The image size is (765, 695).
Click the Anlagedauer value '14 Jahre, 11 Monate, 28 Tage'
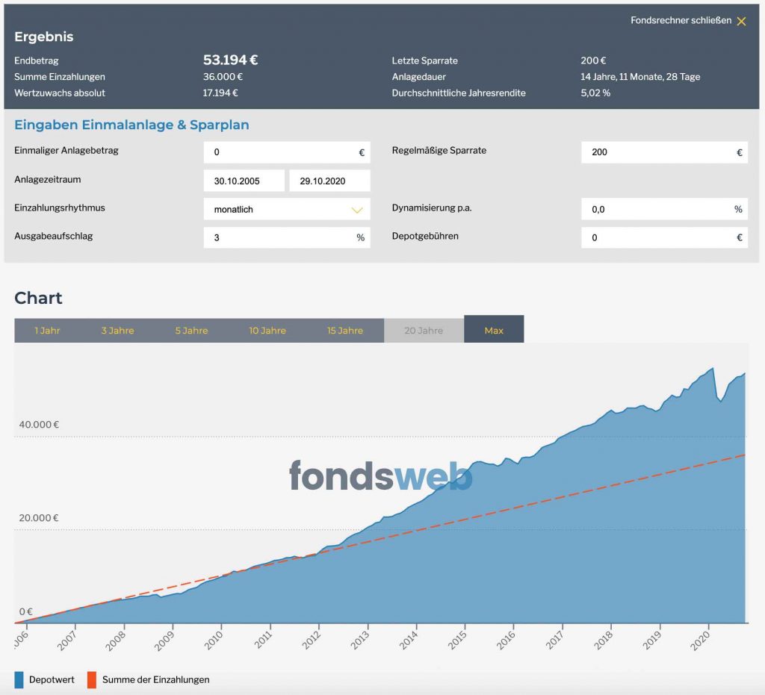(x=640, y=77)
